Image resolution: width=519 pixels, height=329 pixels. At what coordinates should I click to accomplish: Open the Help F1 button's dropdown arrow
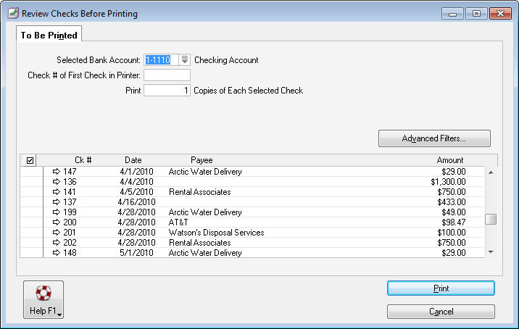59,315
